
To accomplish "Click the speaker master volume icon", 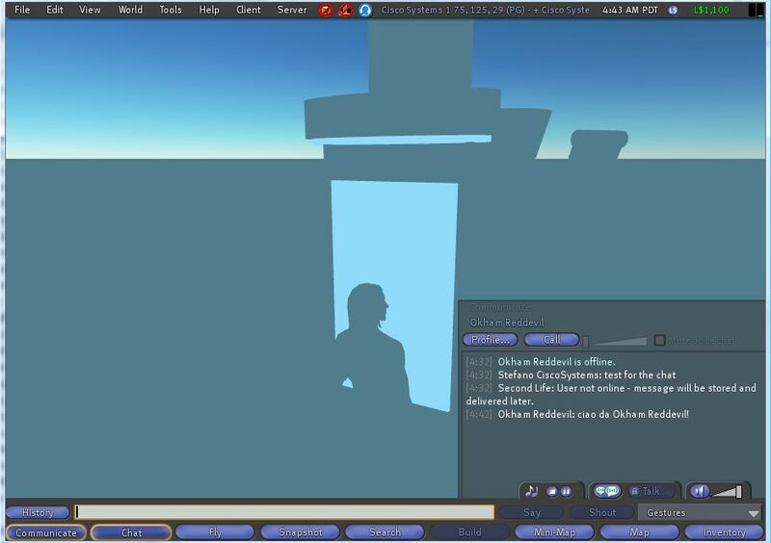I will tap(700, 491).
